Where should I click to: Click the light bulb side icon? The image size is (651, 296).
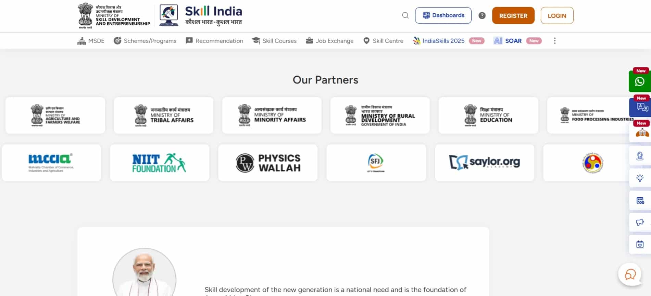640,178
